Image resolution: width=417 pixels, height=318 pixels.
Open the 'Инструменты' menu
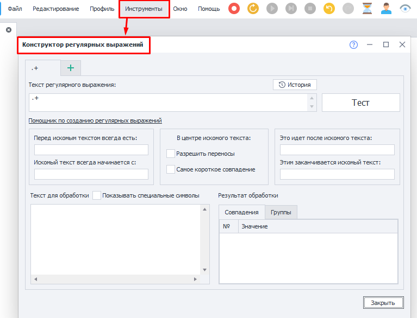[144, 9]
